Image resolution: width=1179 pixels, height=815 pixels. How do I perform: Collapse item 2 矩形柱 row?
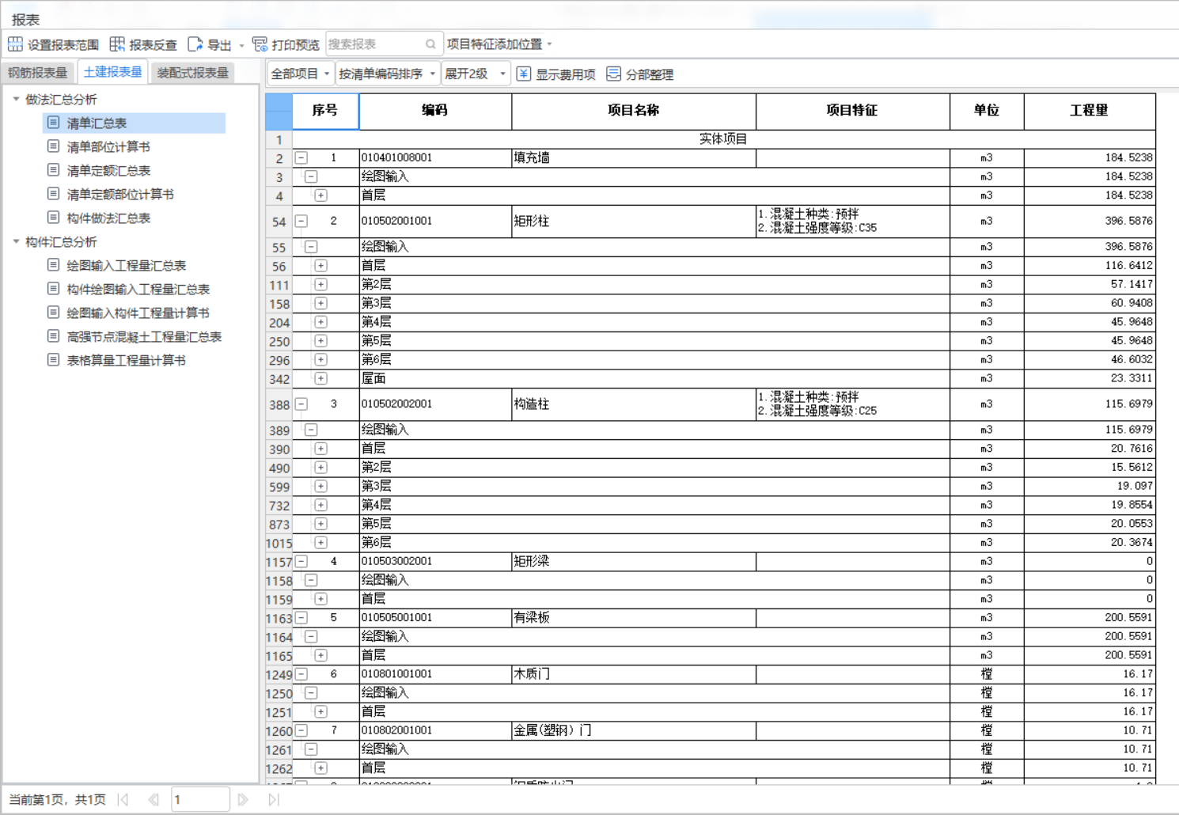point(301,221)
